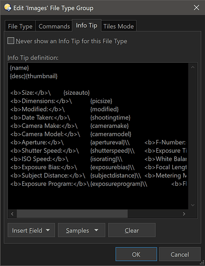The width and height of the screenshot is (205, 266).
Task: Close the Edit Images File Type Group dialog
Action: (x=197, y=7)
